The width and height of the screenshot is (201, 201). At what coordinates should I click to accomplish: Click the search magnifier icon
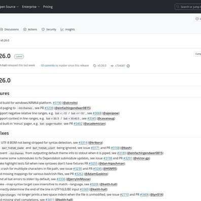click(178, 7)
